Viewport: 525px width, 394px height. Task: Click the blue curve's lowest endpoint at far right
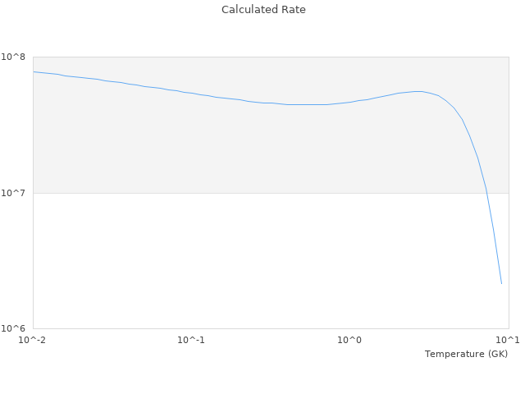click(x=501, y=283)
